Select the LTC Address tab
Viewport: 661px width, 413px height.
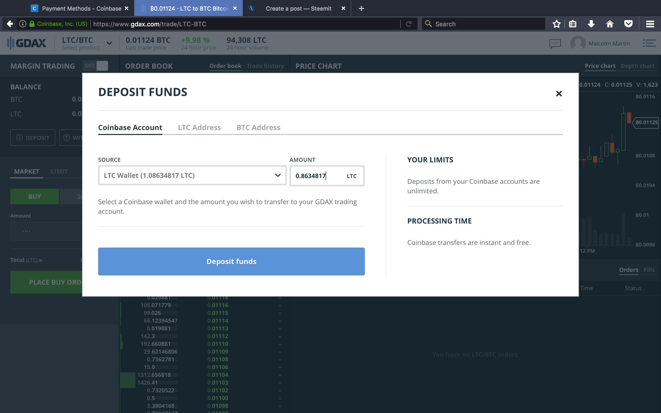199,128
